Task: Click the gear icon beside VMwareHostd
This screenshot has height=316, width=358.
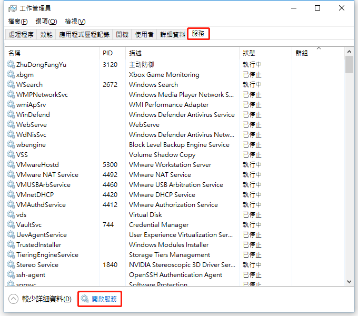Action: [x=11, y=164]
